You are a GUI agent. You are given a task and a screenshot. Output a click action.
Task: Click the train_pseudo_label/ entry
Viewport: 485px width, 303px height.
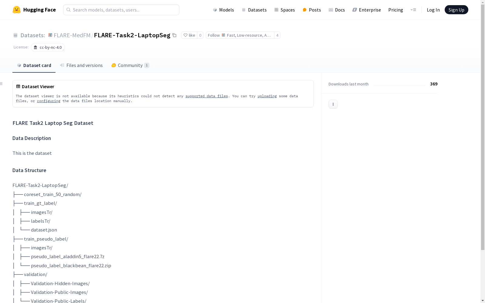click(46, 239)
